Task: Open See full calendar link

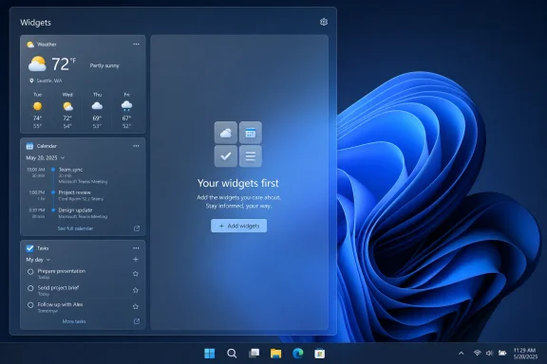Action: click(75, 228)
